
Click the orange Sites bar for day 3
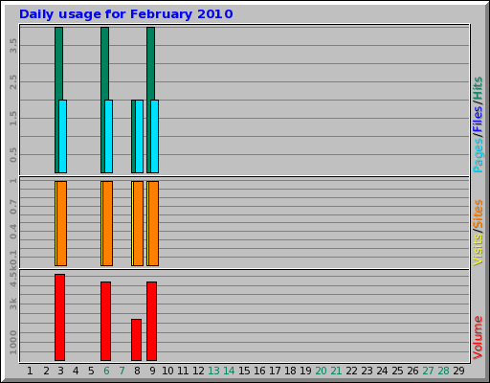point(62,223)
